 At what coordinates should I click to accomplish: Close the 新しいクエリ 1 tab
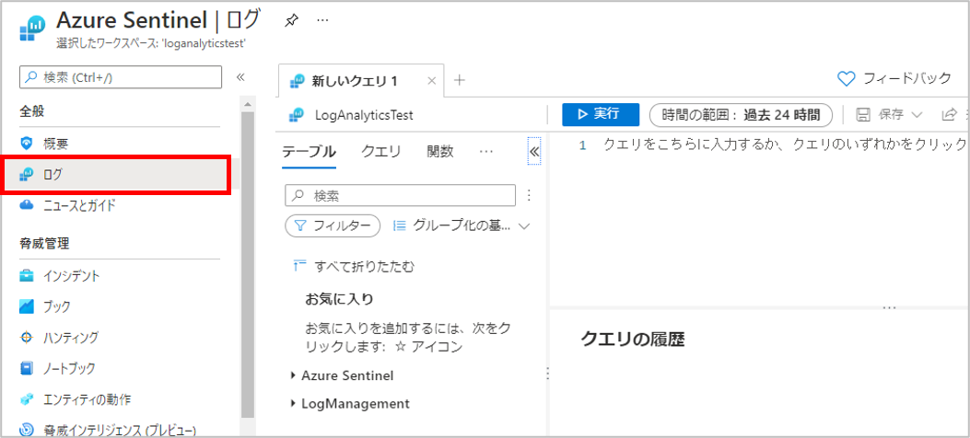point(431,81)
